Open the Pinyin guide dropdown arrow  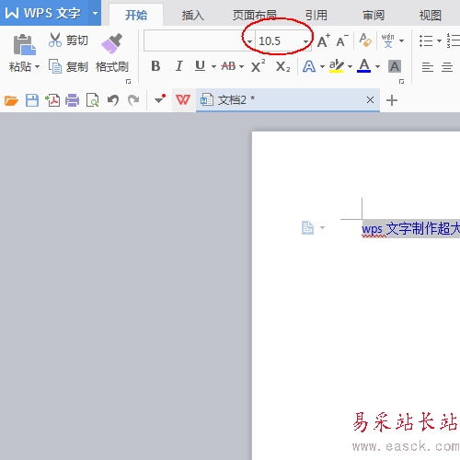(401, 40)
